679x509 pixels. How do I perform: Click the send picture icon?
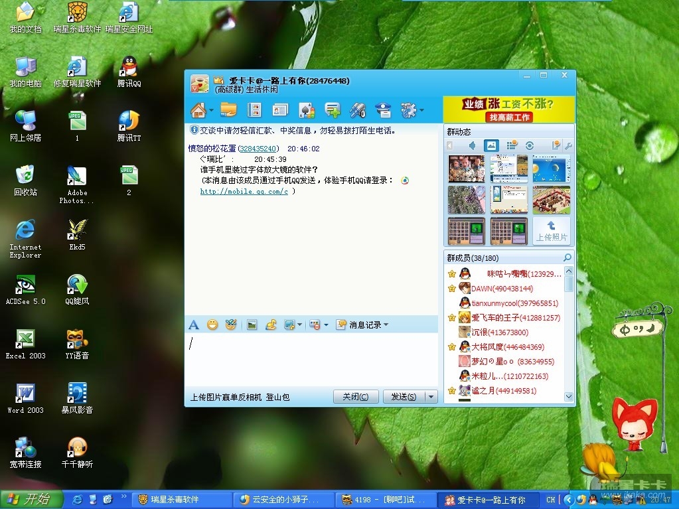[252, 325]
